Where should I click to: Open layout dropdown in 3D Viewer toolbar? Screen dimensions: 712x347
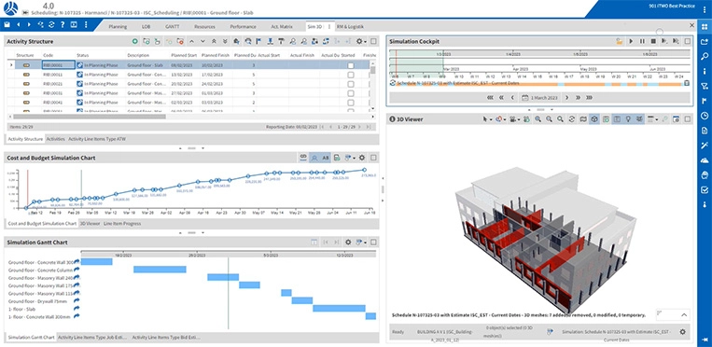tap(653, 119)
